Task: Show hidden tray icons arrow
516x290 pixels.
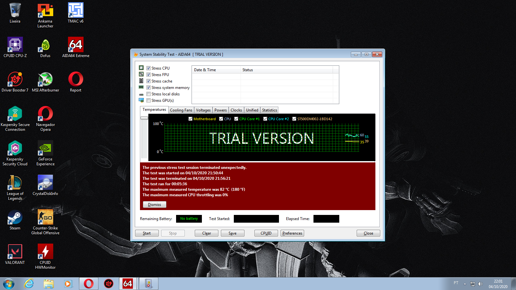Action: tap(465, 284)
